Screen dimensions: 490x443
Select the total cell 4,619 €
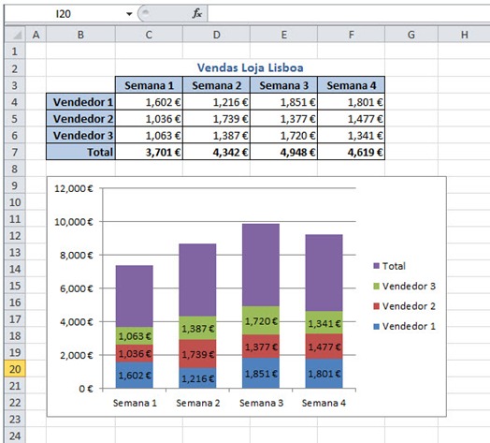point(351,152)
